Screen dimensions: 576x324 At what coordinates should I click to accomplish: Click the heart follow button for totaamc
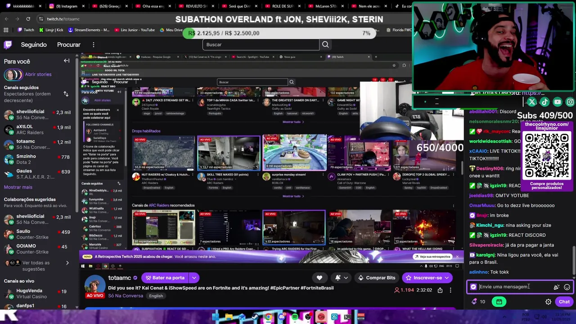coord(319,278)
